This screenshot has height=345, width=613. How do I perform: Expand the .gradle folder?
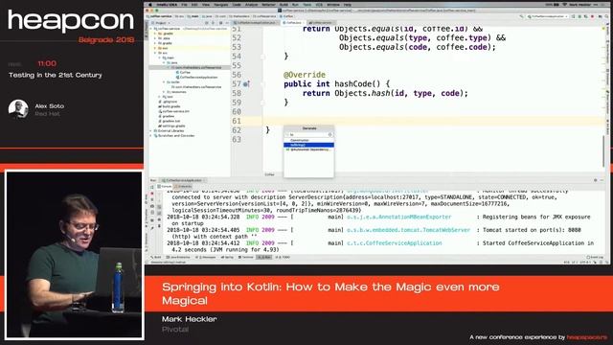point(155,34)
